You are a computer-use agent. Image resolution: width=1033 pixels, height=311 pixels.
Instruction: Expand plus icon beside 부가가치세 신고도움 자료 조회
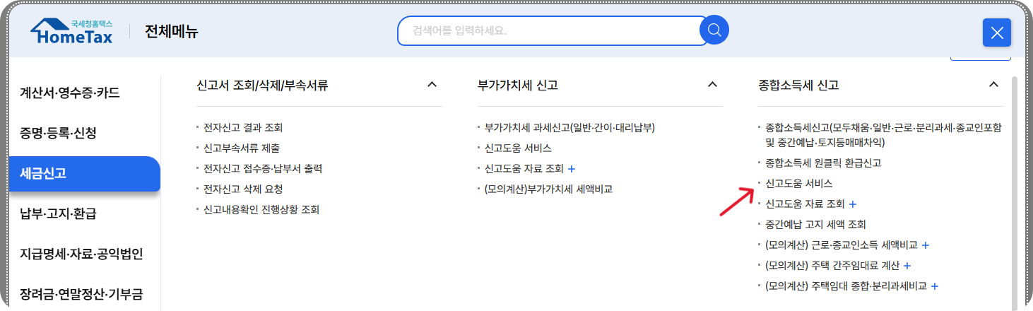[x=572, y=169]
